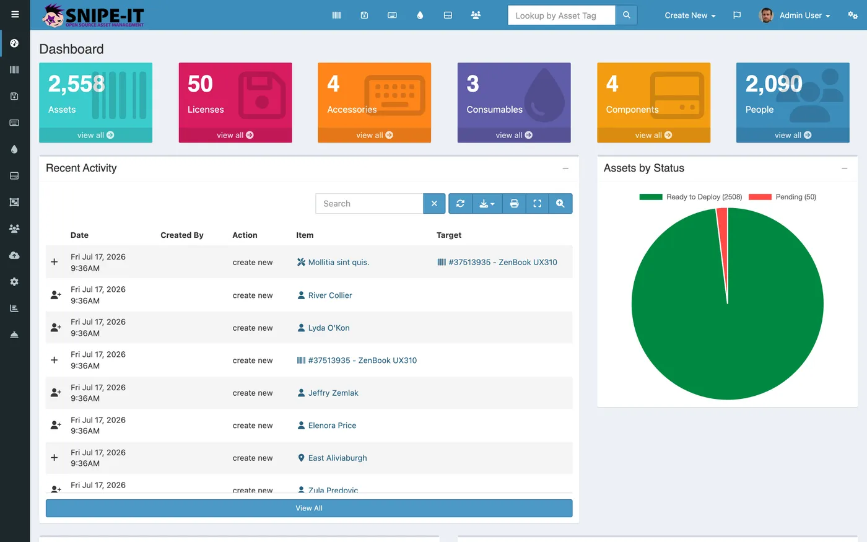Click the top bar Components drive icon
867x542 pixels.
[x=448, y=15]
